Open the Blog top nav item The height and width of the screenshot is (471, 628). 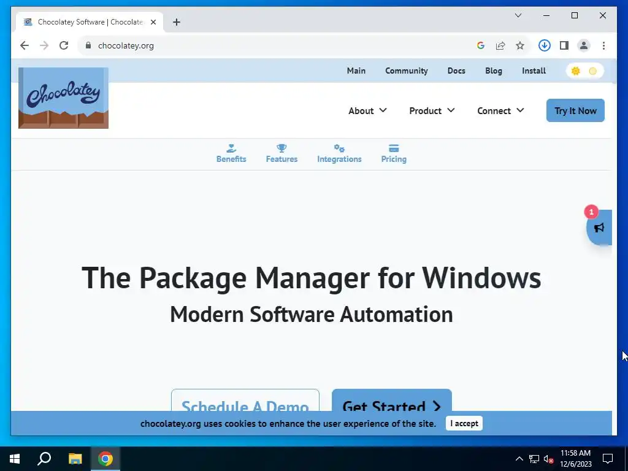[x=494, y=71]
